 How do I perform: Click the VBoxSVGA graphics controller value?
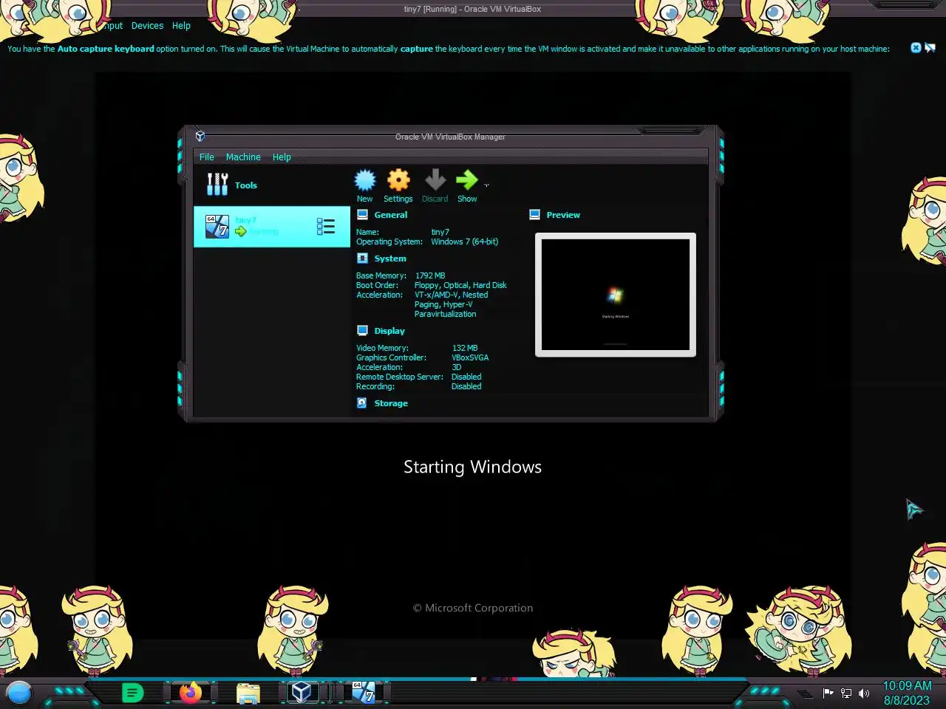pyautogui.click(x=470, y=358)
